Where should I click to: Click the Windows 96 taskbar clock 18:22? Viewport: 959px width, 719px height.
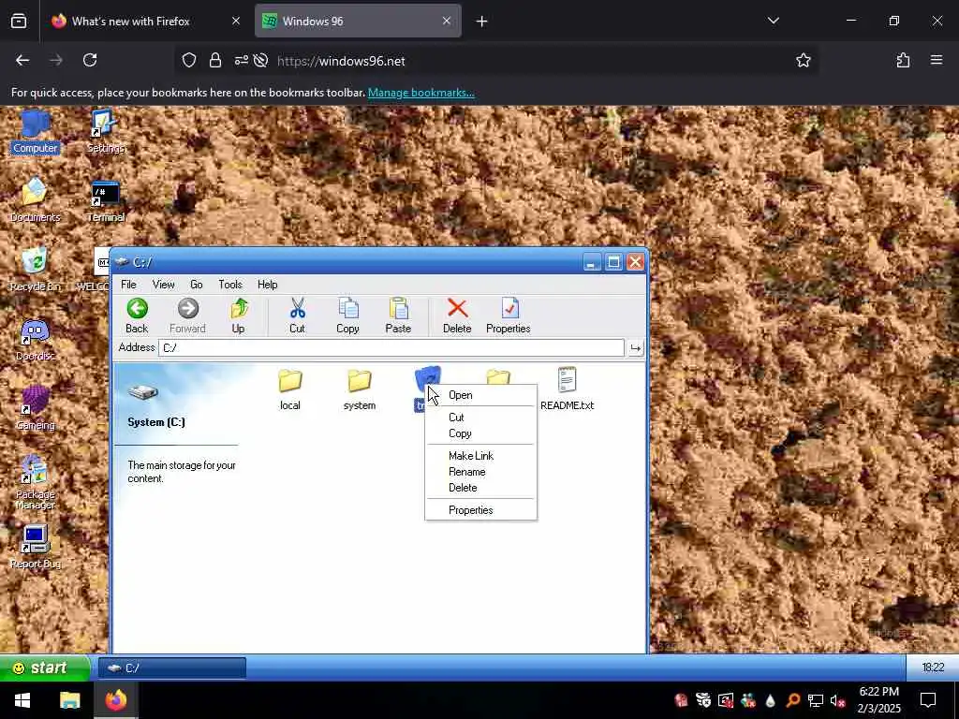tap(933, 668)
